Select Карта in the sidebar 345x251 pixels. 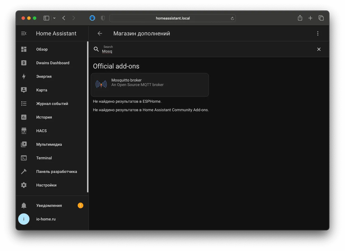coord(52,90)
